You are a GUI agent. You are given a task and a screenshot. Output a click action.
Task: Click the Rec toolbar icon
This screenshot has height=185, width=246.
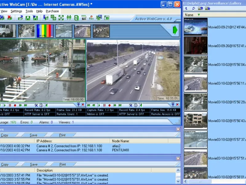91,18
